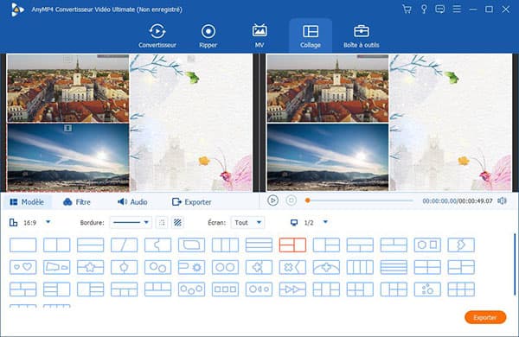Open the Boîte à outils module

(361, 35)
